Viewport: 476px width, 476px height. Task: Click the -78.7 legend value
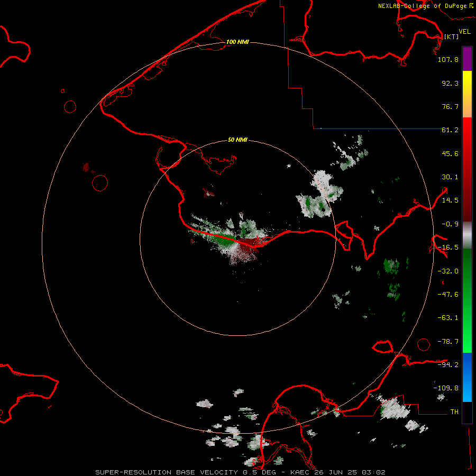click(448, 342)
